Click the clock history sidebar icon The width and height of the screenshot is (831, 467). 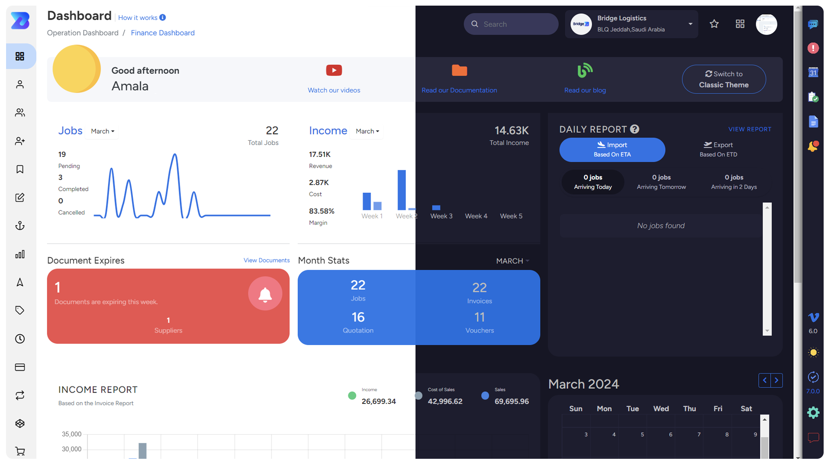tap(20, 339)
